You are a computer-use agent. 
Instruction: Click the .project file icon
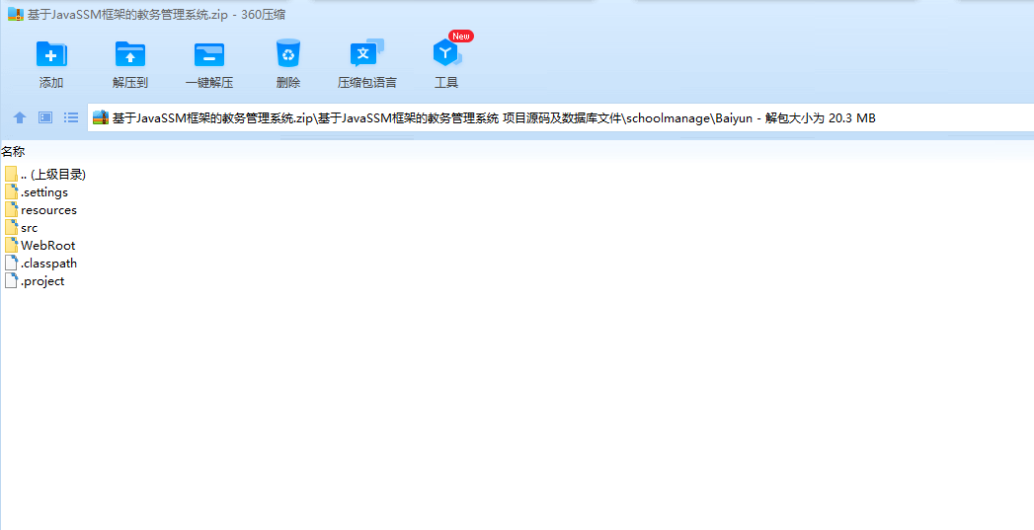tap(11, 281)
